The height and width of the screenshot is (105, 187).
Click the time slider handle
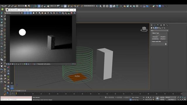(x=18, y=91)
